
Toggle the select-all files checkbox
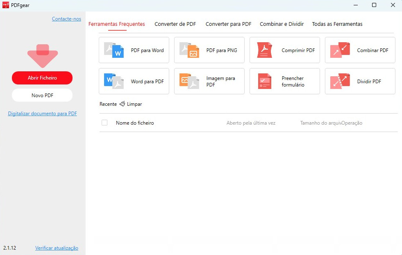[104, 122]
